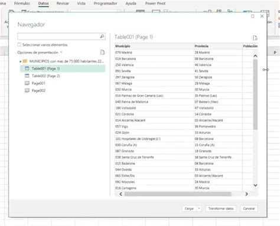Close the Navegador dialog
The height and width of the screenshot is (226, 280).
click(x=262, y=17)
